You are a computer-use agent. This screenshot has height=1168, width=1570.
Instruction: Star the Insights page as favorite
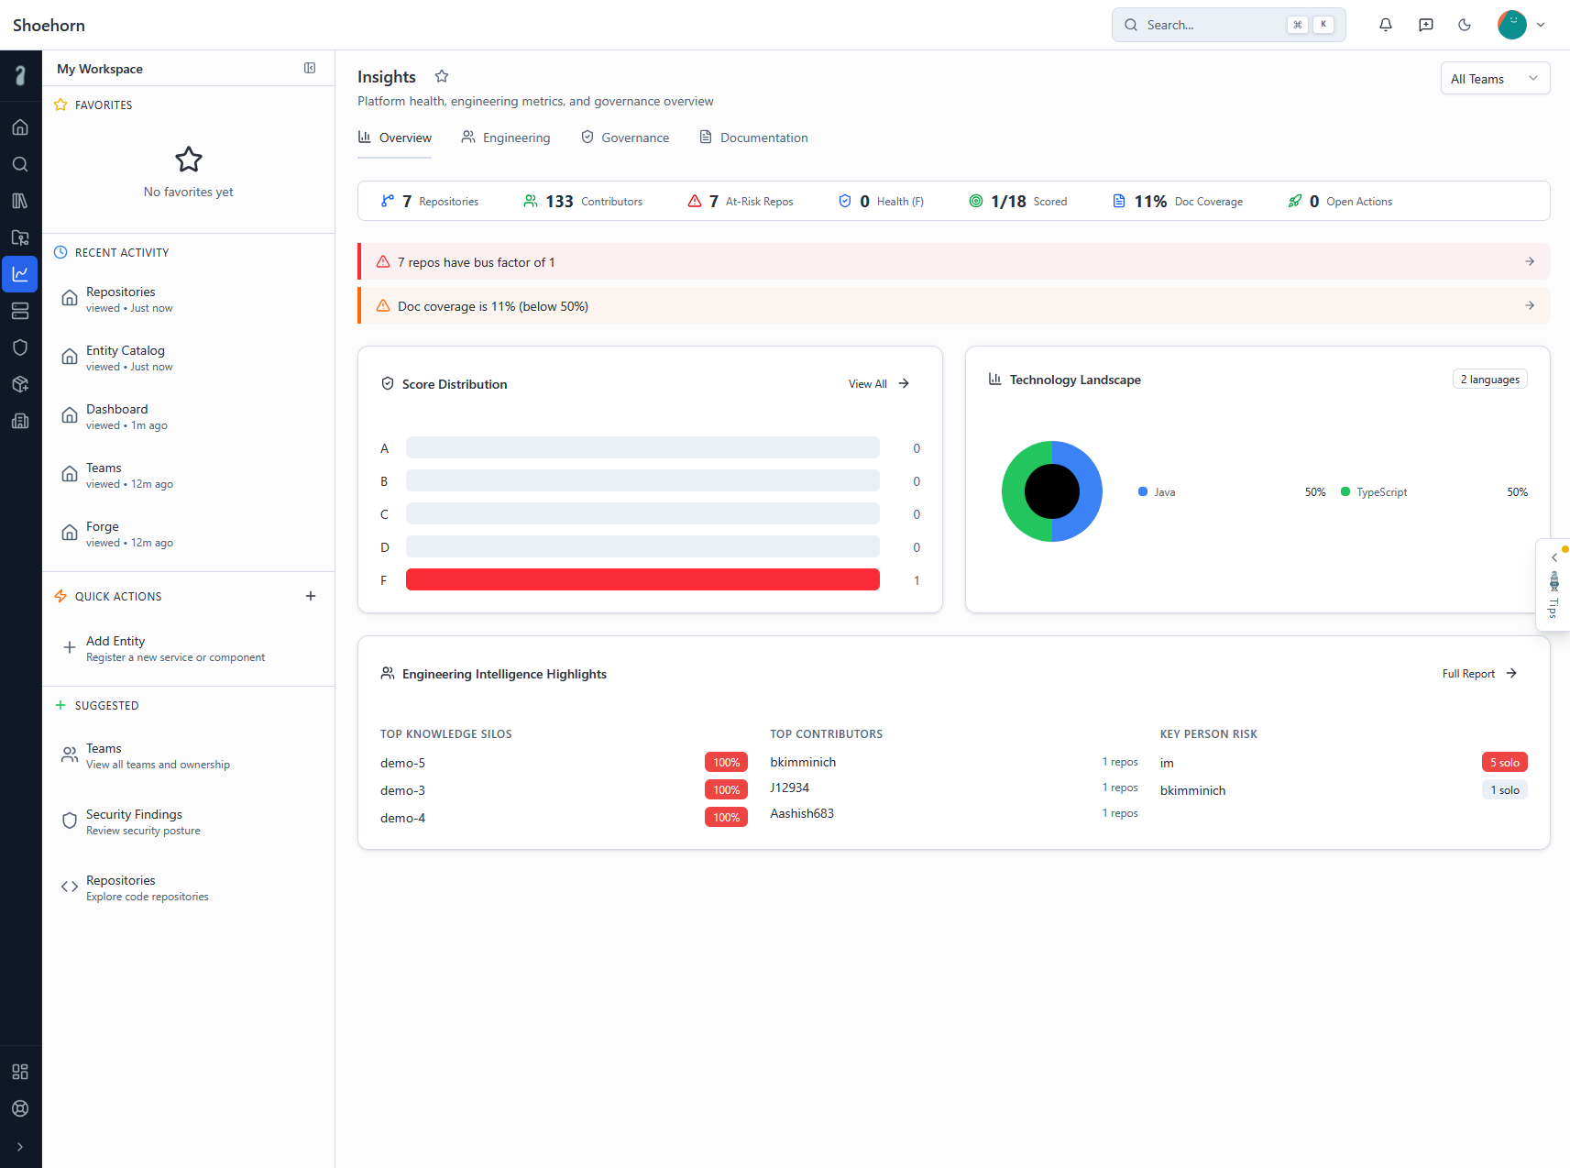tap(442, 76)
